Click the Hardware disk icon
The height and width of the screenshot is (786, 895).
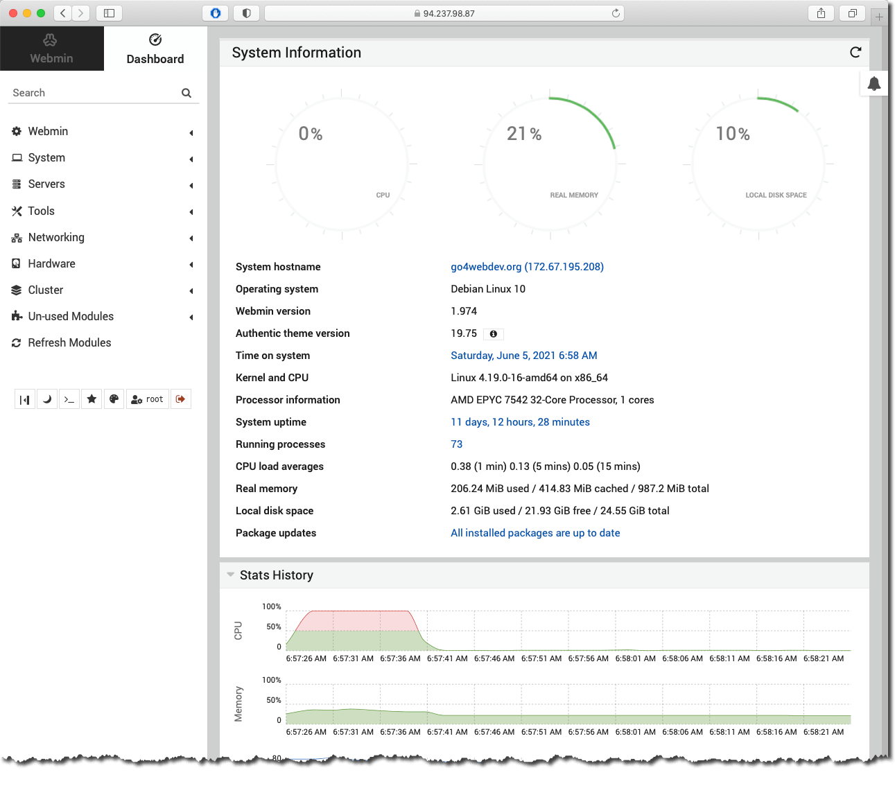17,263
